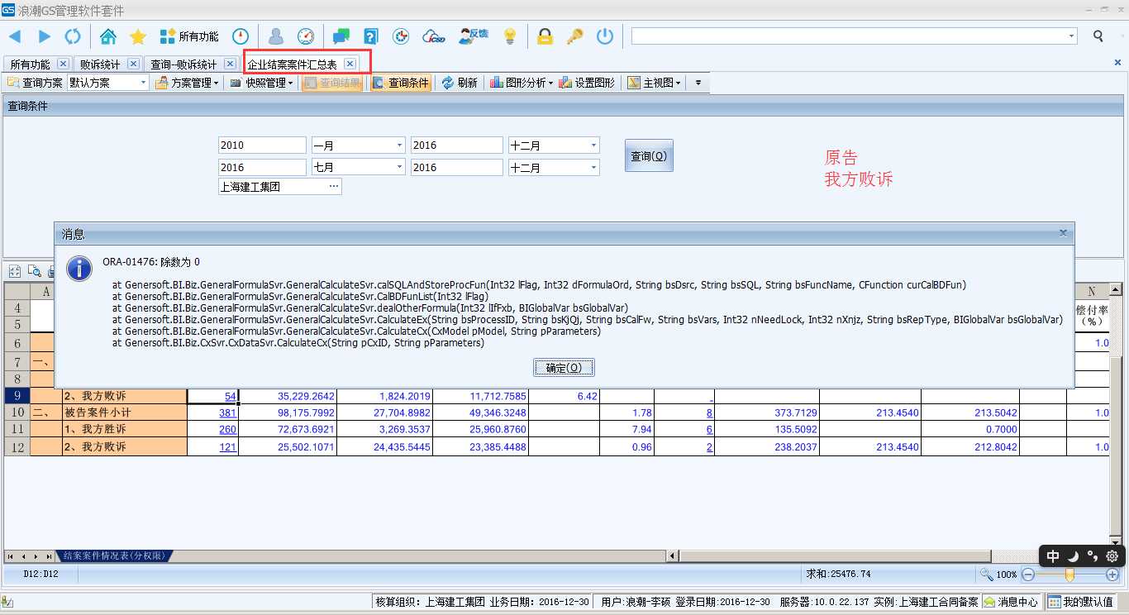Click the toolbar overflow arrow after 主视图
1129x615 pixels.
pos(698,83)
